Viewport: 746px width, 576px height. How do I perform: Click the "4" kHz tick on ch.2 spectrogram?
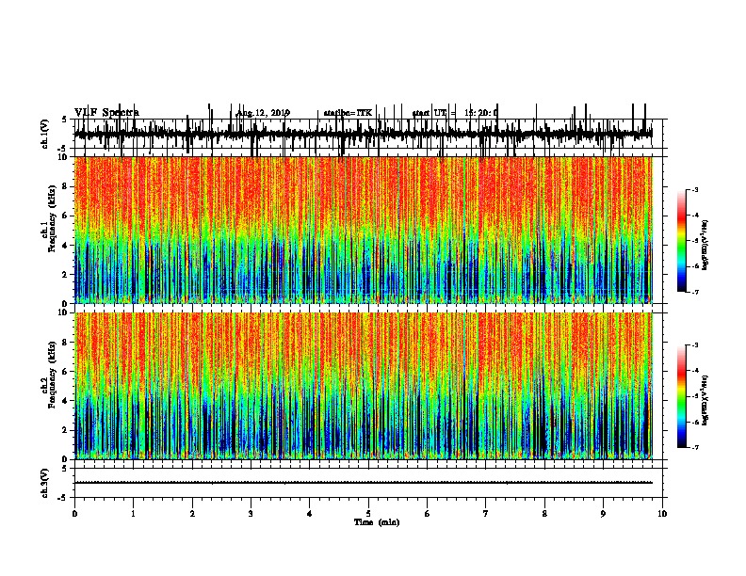(x=65, y=401)
